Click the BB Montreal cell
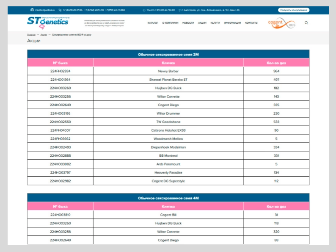Screen dimensions: 336x252 pyautogui.click(x=168, y=156)
